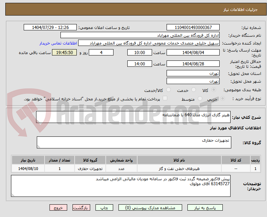This screenshot has height=217, width=267.
Task: Select the خدمت radio button
Action: click(193, 90)
